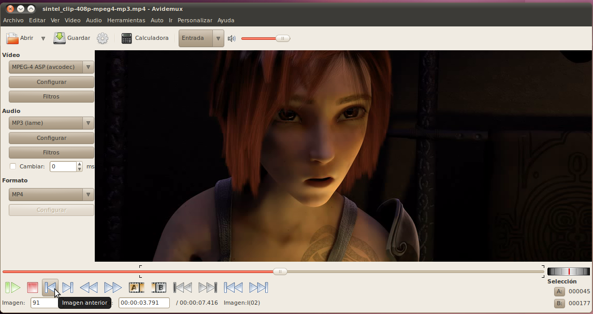Click selection A value 000045
Image resolution: width=593 pixels, height=314 pixels.
point(579,291)
